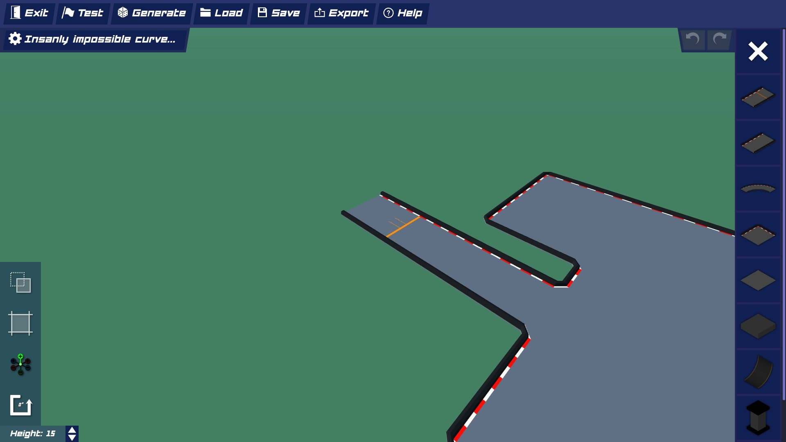Click the rotate piece 0° button
The image size is (786, 442).
(x=20, y=405)
